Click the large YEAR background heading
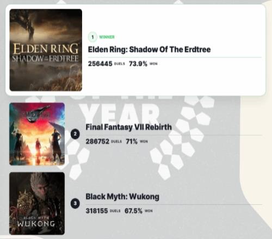The width and height of the screenshot is (272, 239). point(120,113)
